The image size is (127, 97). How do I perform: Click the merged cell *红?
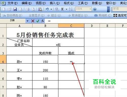point(58,42)
